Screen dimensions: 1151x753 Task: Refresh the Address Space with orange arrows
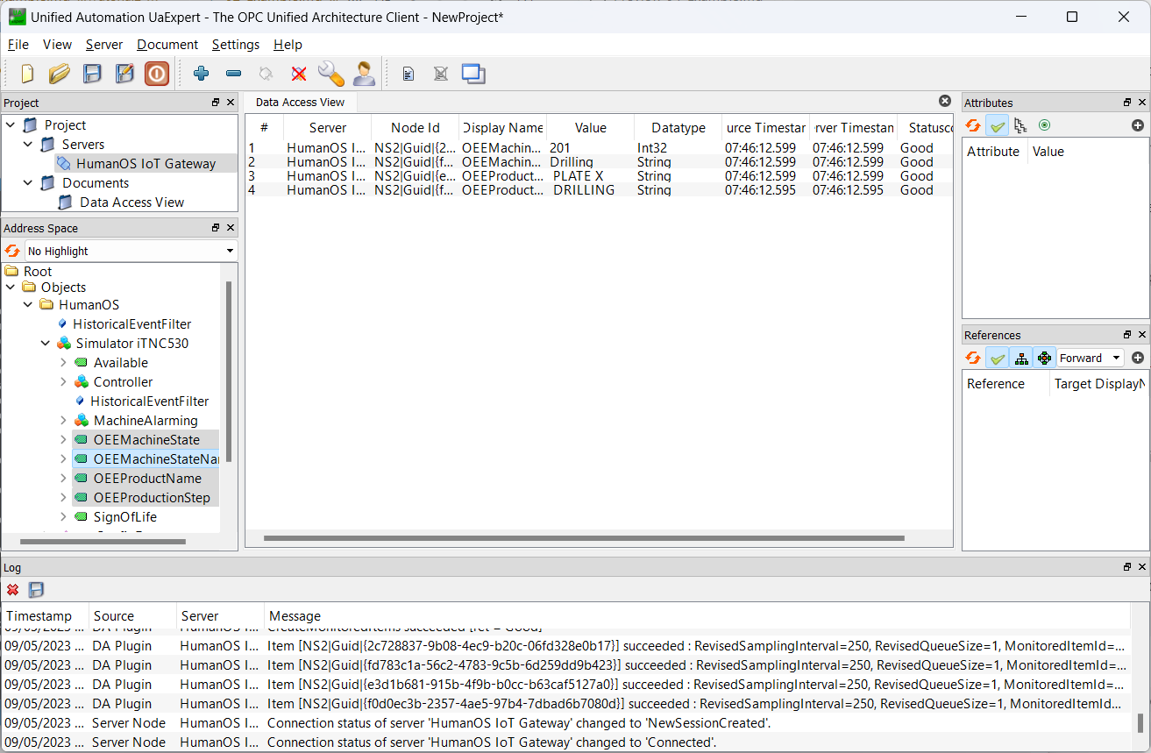tap(12, 251)
